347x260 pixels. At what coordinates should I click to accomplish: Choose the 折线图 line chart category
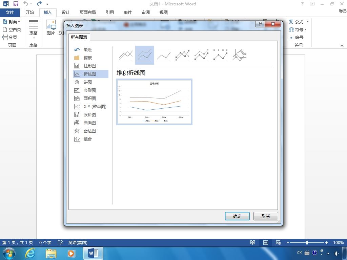(90, 74)
